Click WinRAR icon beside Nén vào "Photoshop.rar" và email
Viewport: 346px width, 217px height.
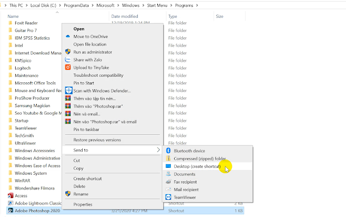68,121
